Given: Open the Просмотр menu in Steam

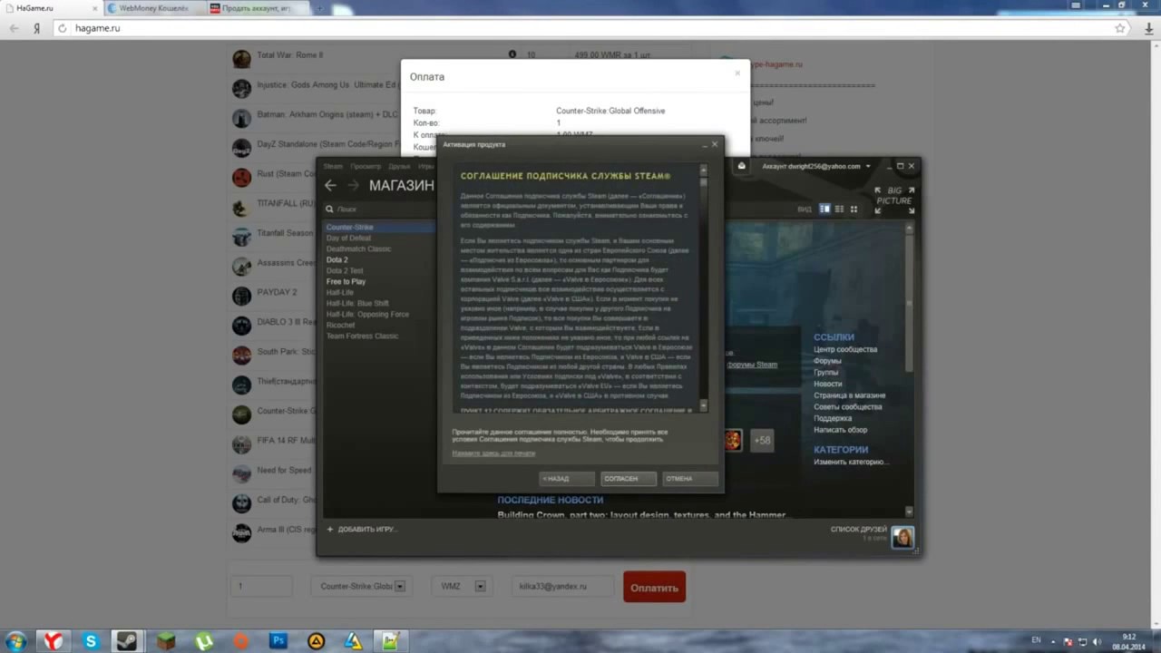Looking at the screenshot, I should pyautogui.click(x=366, y=166).
